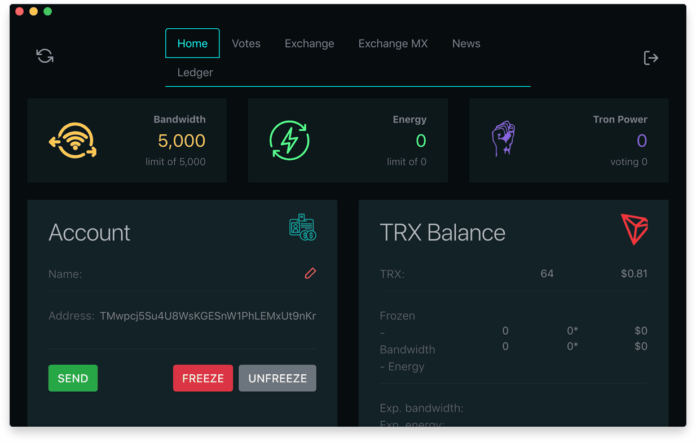Click the purple Tron Power value 0
The width and height of the screenshot is (696, 442).
(642, 141)
